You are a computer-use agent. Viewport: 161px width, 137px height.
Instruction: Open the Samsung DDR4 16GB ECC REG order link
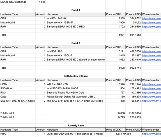click(151, 27)
